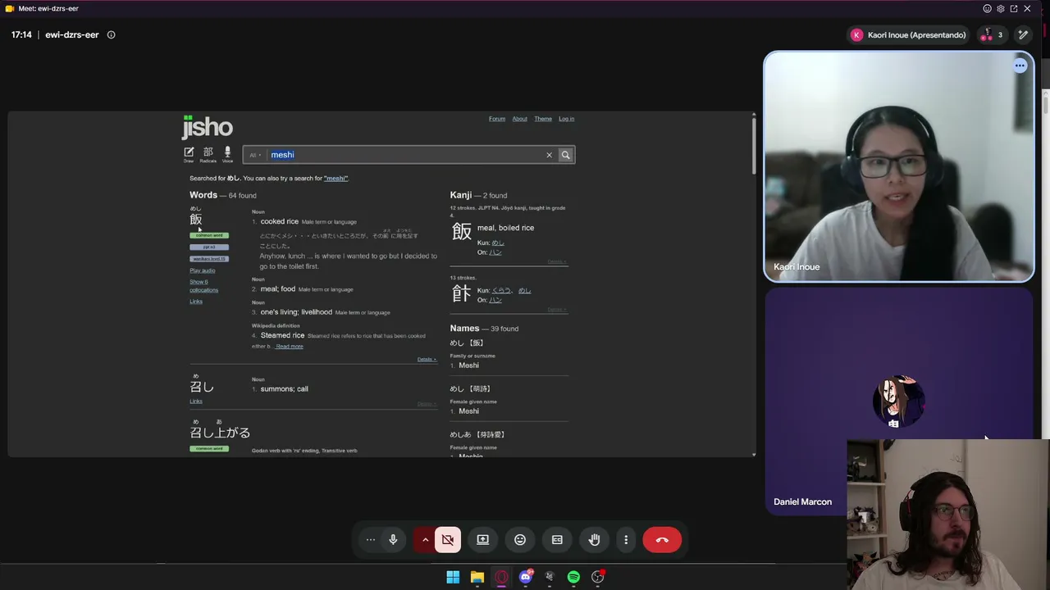Image resolution: width=1050 pixels, height=590 pixels.
Task: Open the 'All' search filter dropdown
Action: coord(255,155)
